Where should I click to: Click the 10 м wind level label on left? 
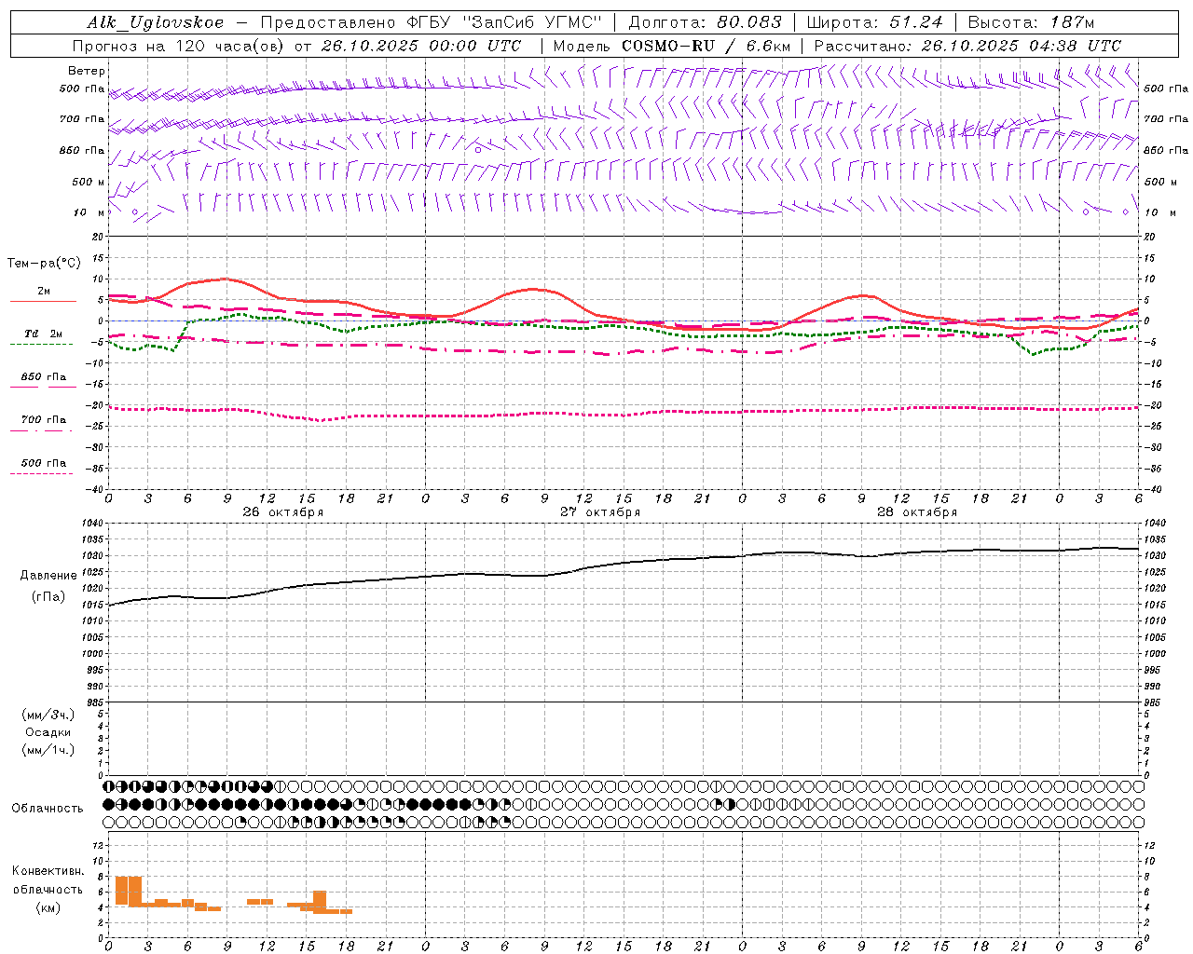[x=90, y=212]
